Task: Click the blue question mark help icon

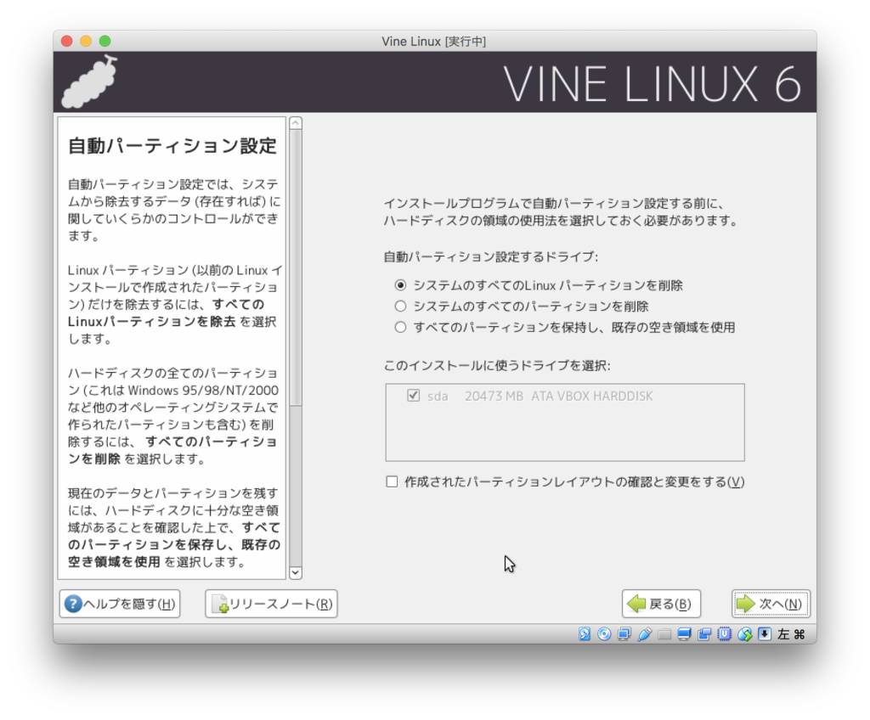Action: tap(73, 604)
